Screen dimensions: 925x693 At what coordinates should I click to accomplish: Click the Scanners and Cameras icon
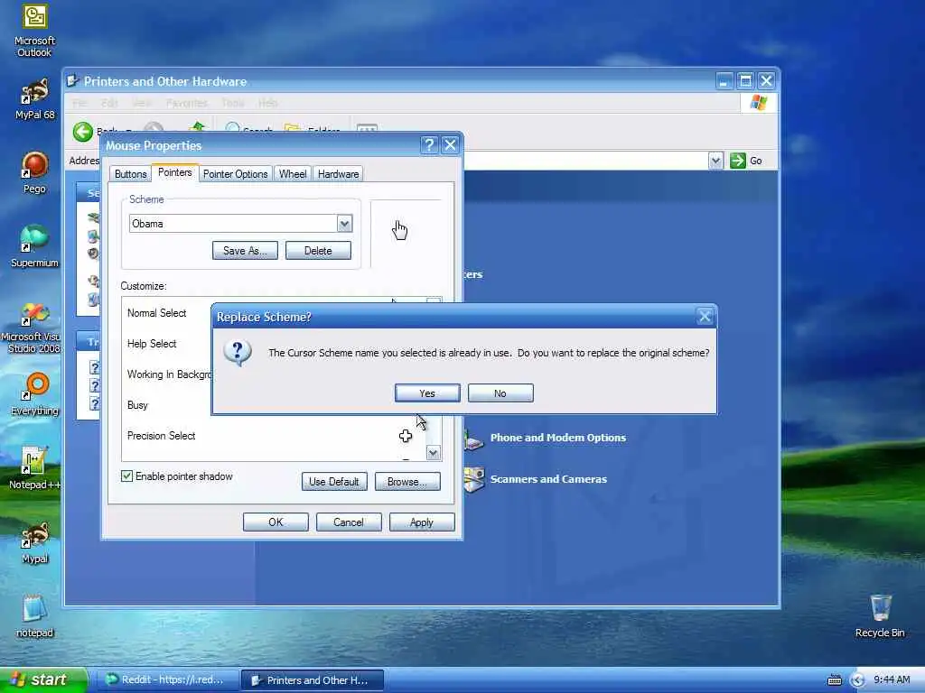pyautogui.click(x=473, y=479)
